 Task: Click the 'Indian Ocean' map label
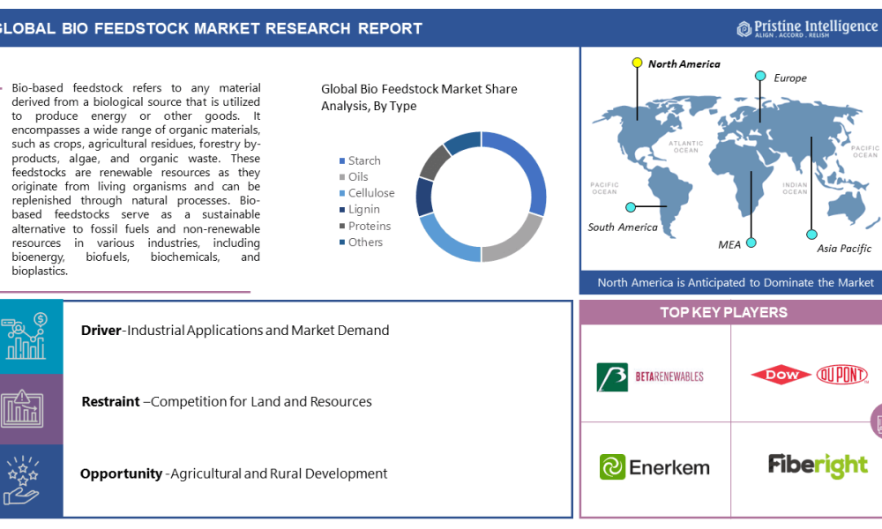pos(795,189)
